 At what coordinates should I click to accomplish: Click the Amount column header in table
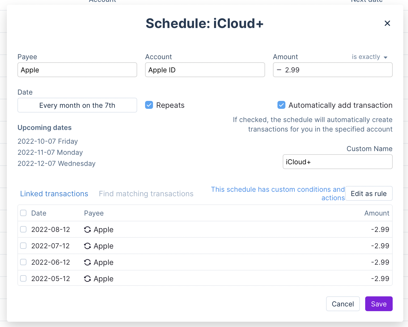[377, 213]
